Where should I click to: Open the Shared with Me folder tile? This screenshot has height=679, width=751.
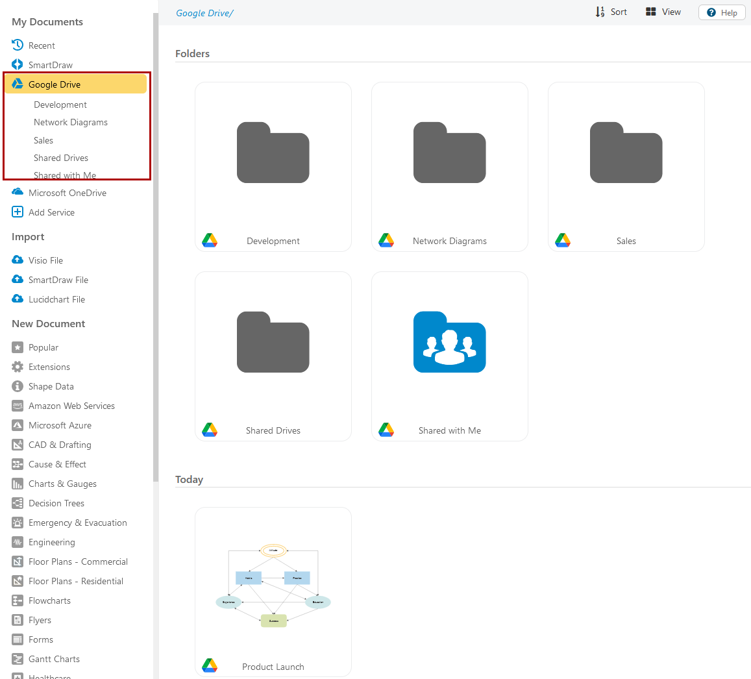(450, 356)
